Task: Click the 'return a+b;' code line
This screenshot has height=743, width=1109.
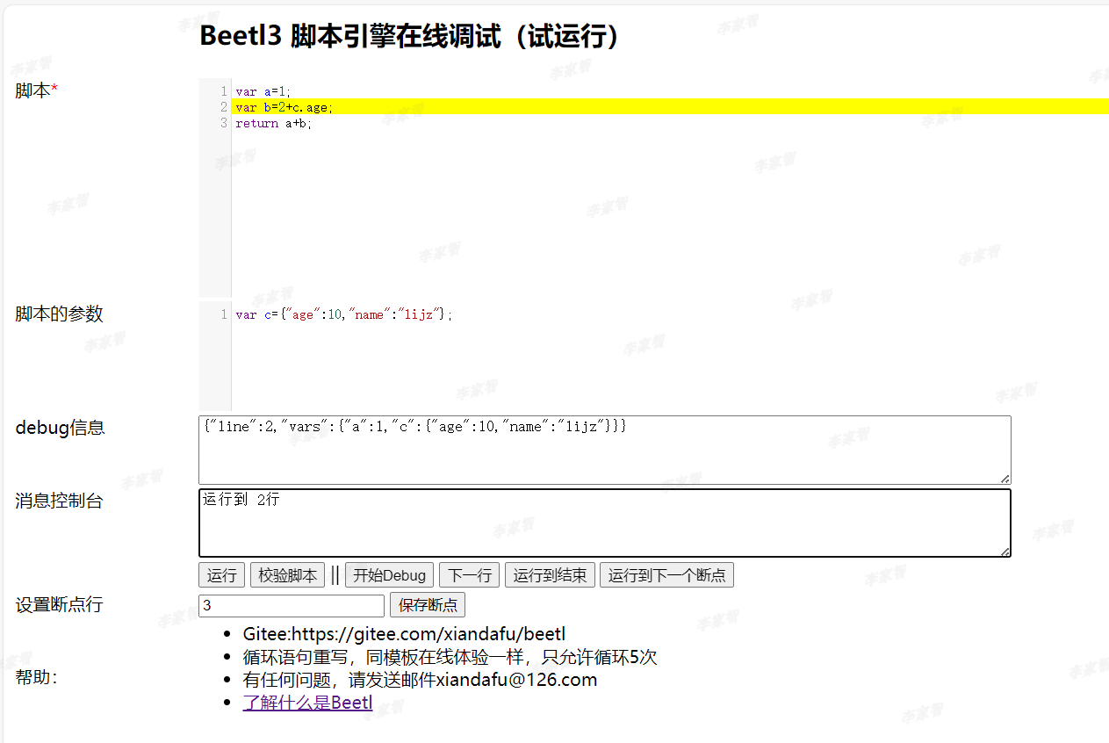Action: (x=273, y=123)
